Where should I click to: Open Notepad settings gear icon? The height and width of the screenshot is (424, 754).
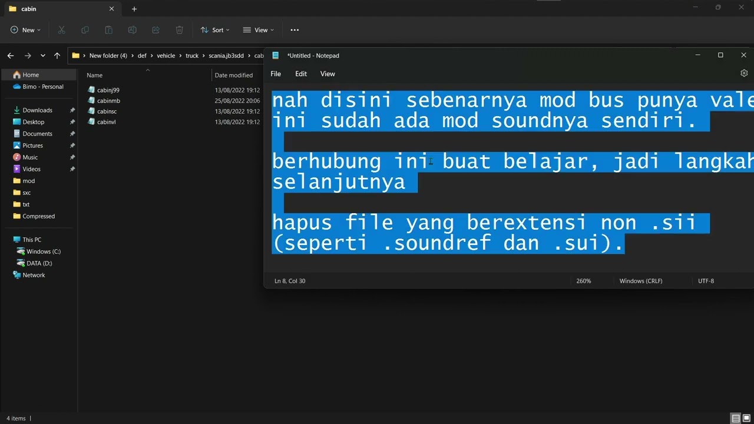[x=744, y=74]
